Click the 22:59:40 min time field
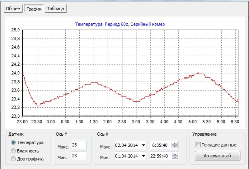This screenshot has height=169, width=249. click(x=160, y=156)
